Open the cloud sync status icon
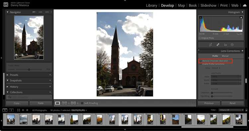249x131 pixels. tap(245, 5)
